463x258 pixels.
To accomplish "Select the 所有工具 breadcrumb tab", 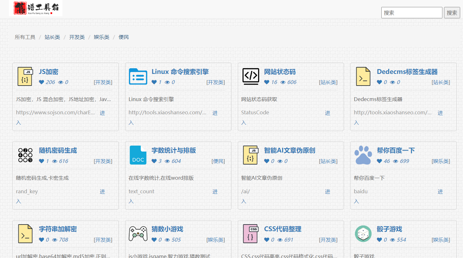I will (x=25, y=37).
